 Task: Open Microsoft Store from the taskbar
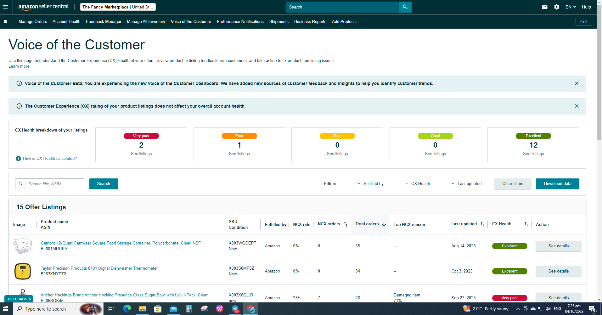click(x=158, y=309)
